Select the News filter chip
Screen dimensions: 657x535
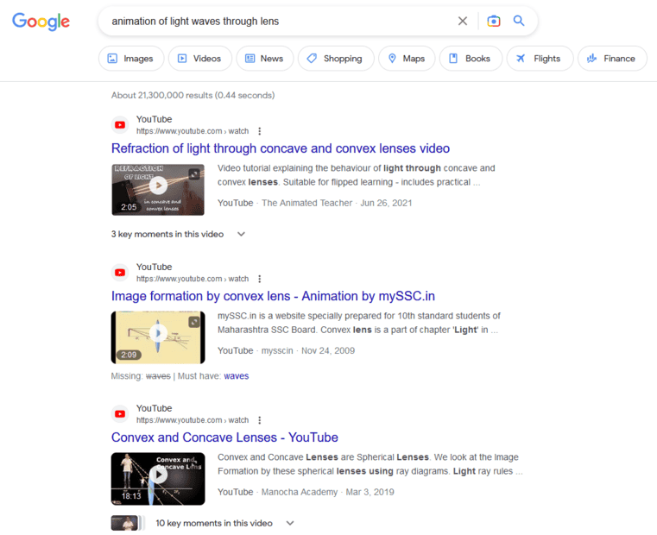[263, 59]
